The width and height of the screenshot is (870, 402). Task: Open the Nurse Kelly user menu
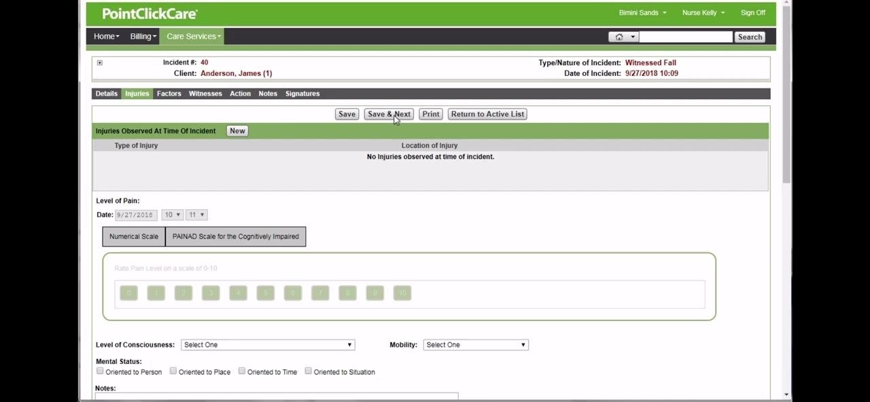(x=703, y=13)
